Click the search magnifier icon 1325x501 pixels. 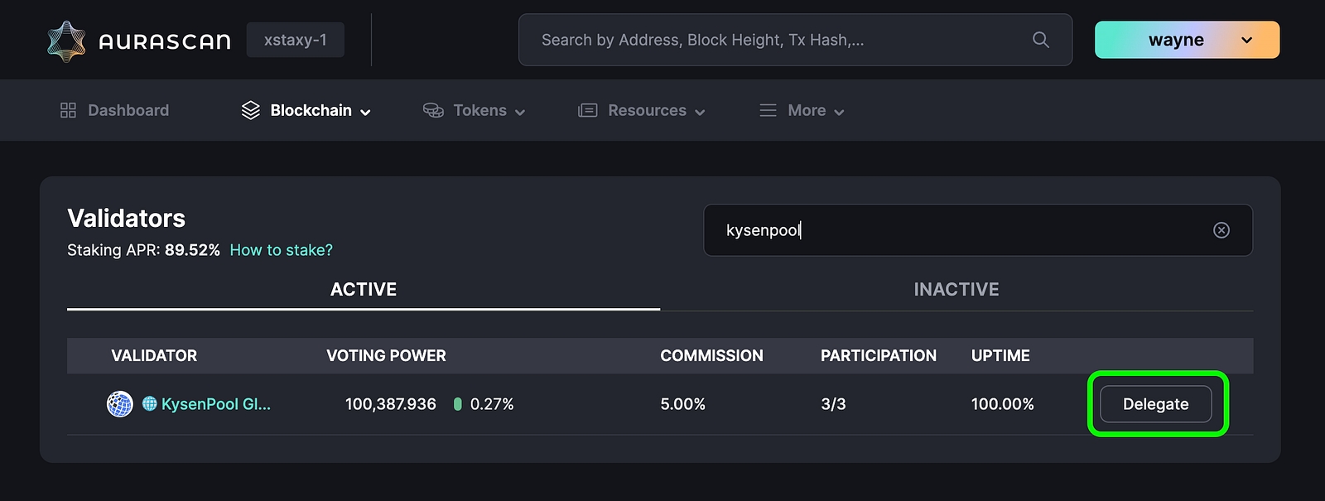tap(1040, 40)
